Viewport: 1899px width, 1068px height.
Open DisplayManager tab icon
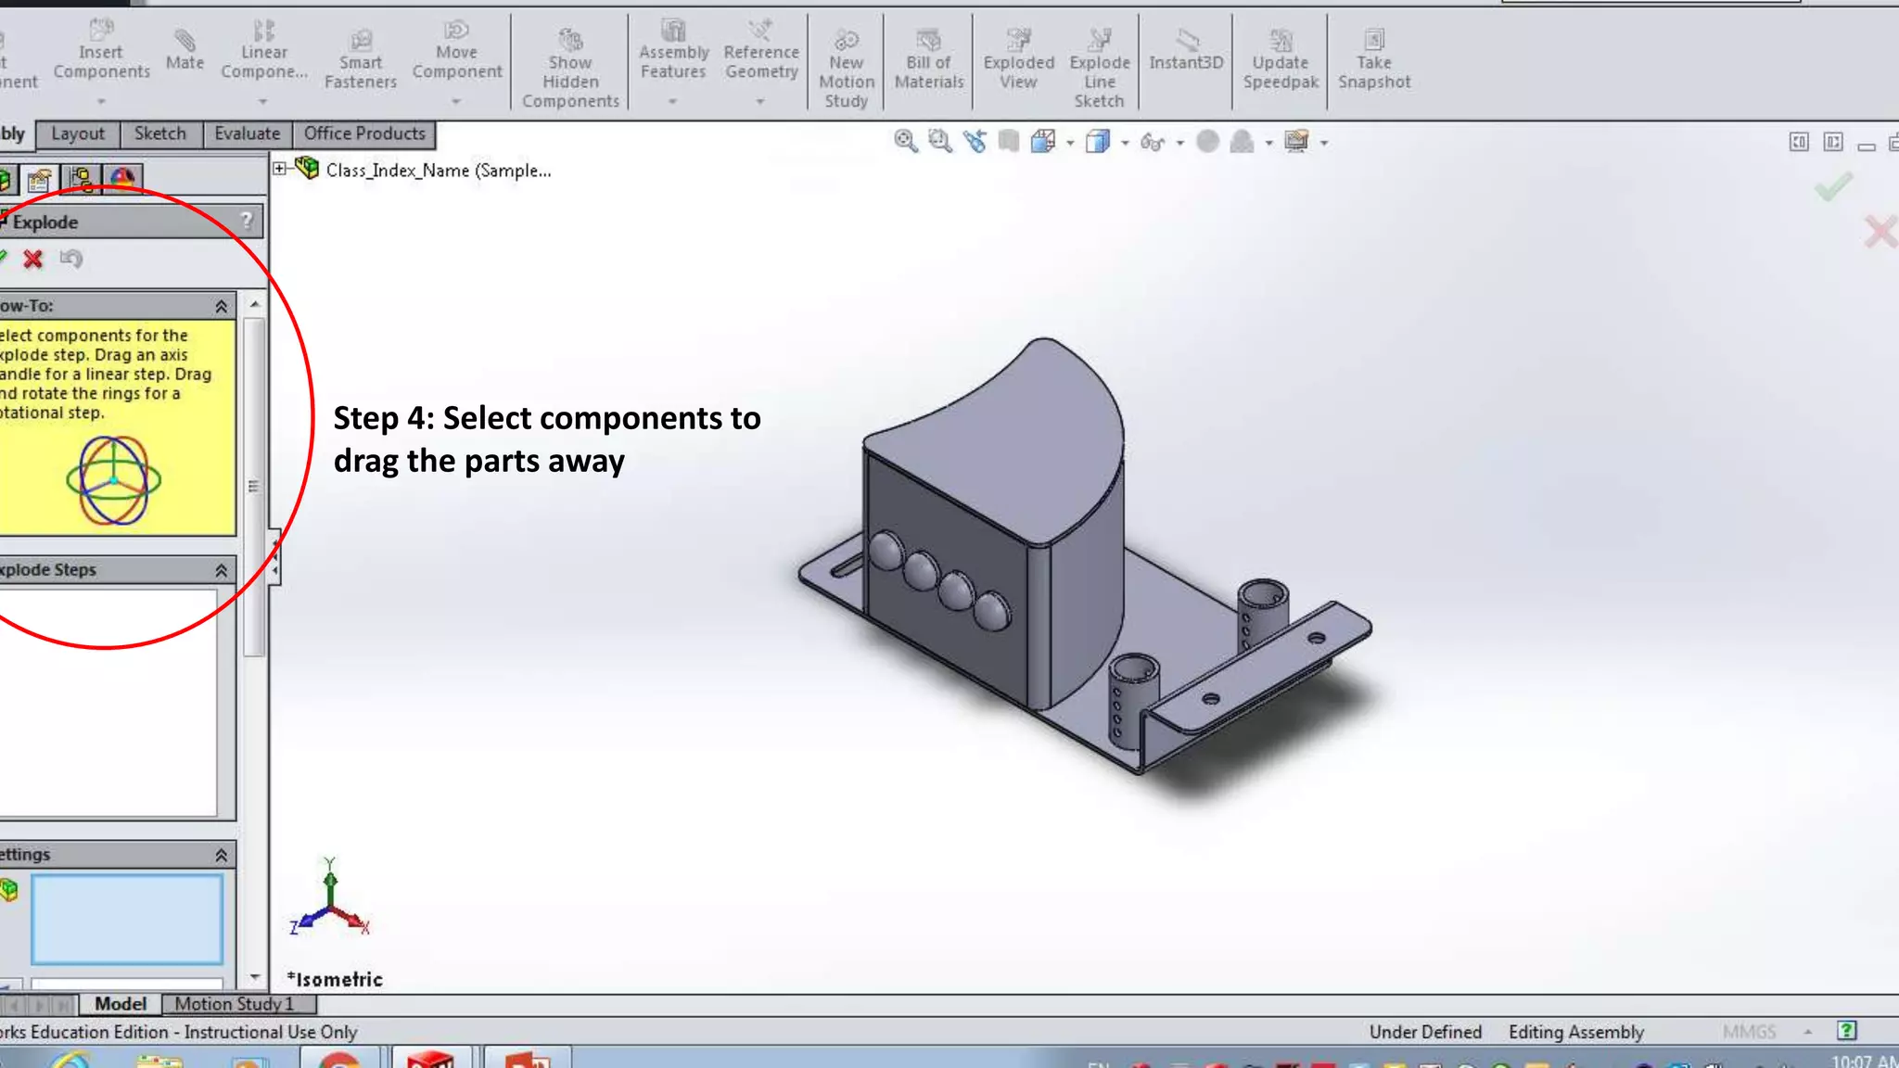coord(122,178)
